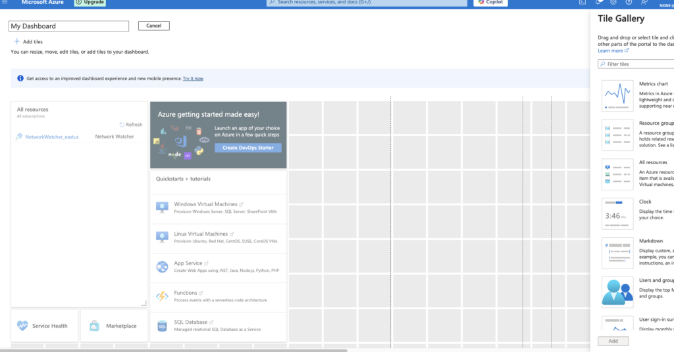Click external link icon next to Learn more
Screen dimensions: 674x352
point(627,50)
